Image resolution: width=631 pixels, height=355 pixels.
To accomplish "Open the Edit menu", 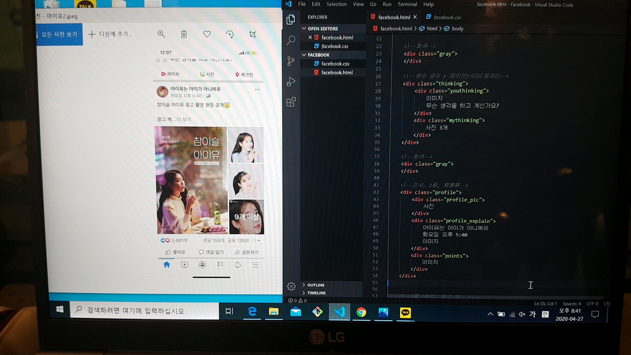I will coord(316,4).
